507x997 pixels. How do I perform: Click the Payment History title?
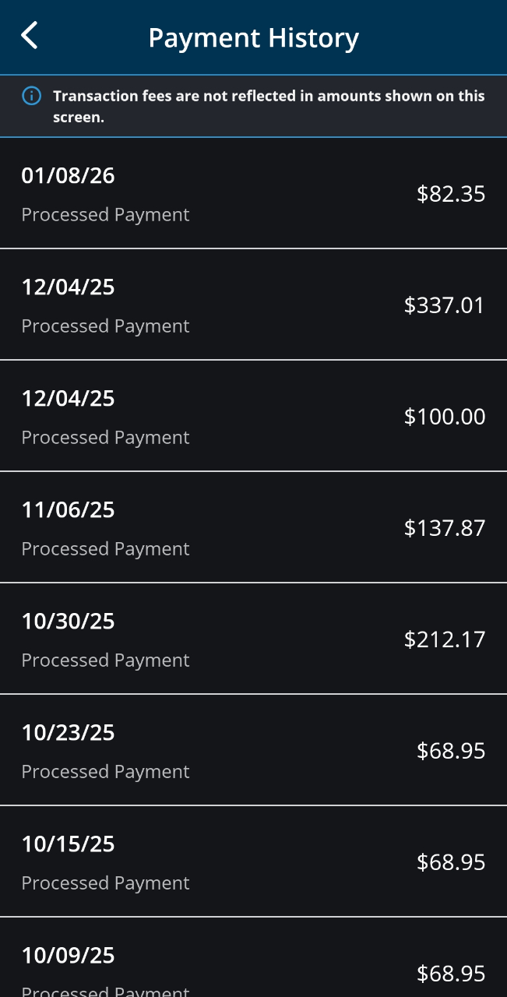point(253,37)
